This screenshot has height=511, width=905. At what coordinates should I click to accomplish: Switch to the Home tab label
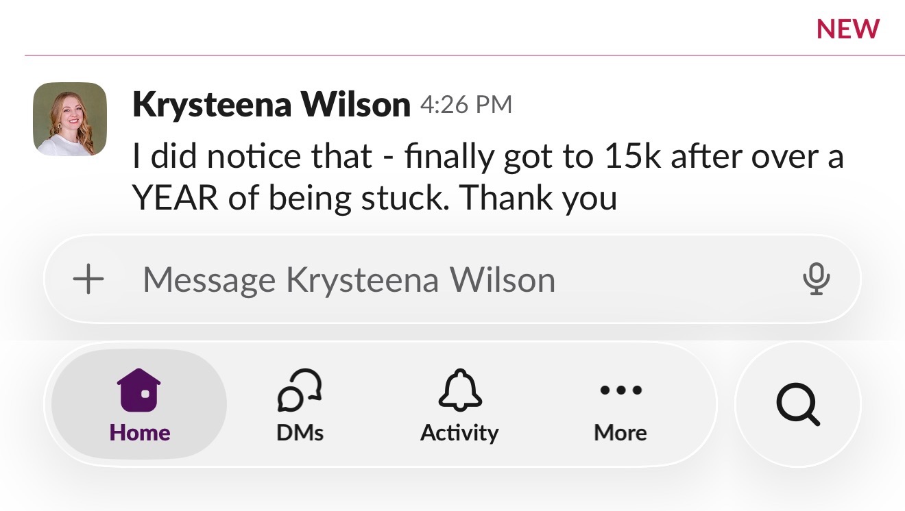[x=140, y=433]
